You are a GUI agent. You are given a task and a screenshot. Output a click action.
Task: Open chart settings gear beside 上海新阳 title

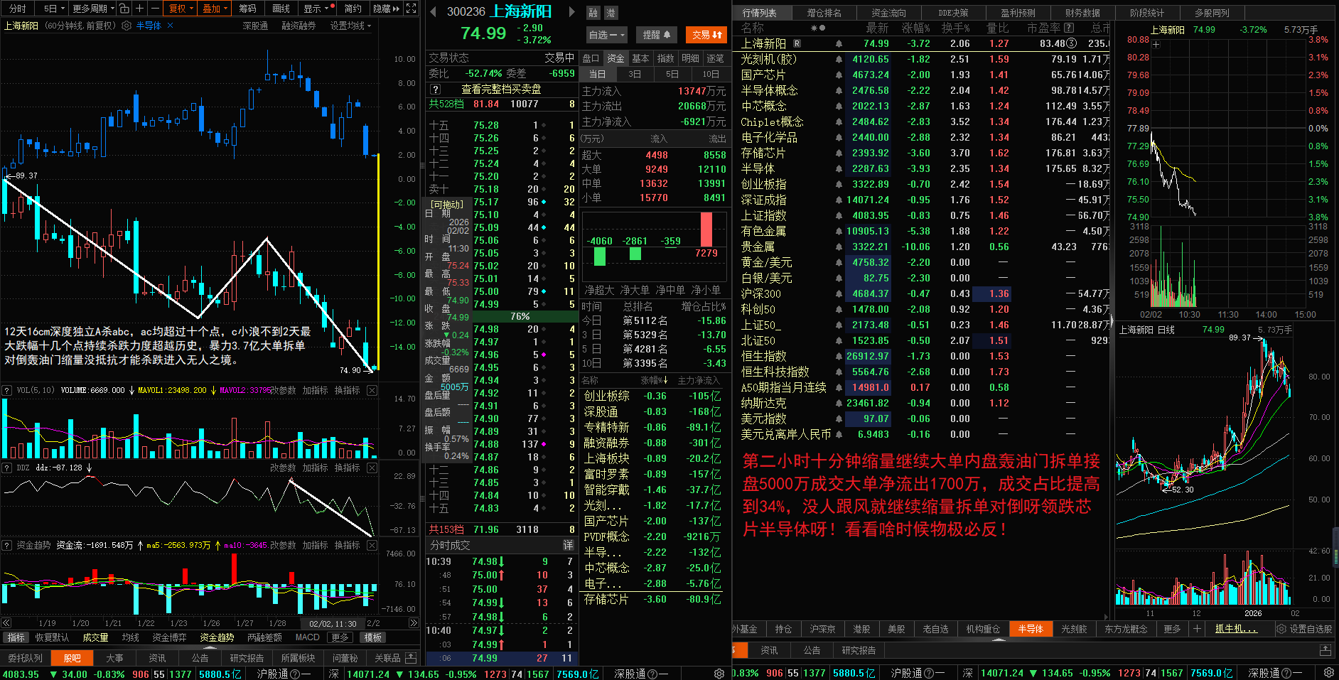[x=127, y=26]
